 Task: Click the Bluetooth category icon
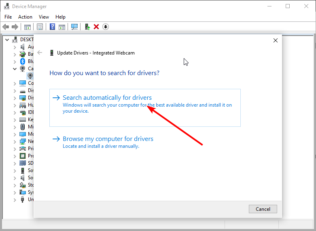(x=23, y=61)
